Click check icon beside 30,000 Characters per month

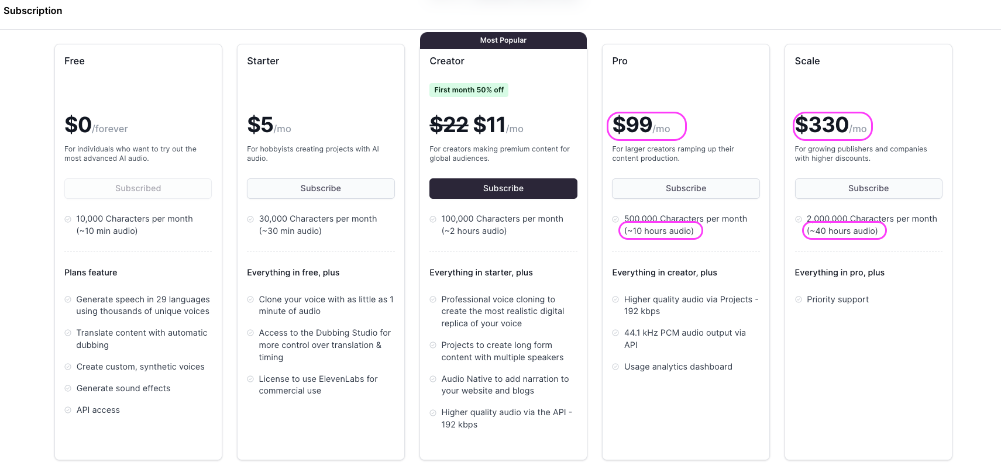click(x=250, y=219)
